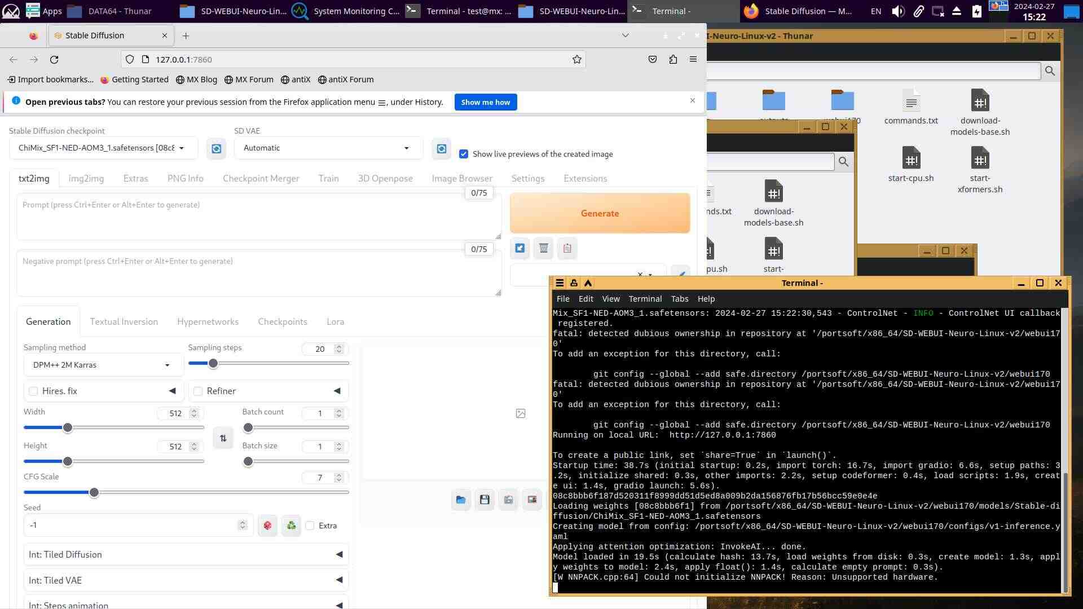
Task: Click the orange Generate button
Action: (600, 214)
